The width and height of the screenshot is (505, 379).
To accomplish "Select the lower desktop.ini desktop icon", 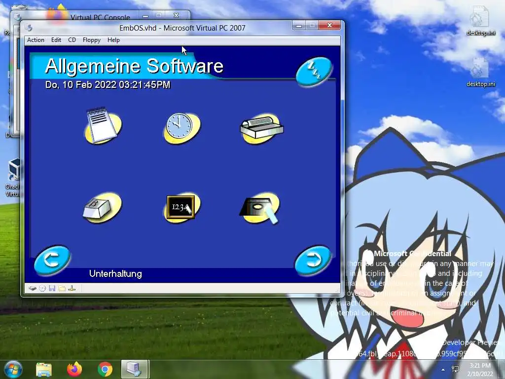I will [x=480, y=73].
